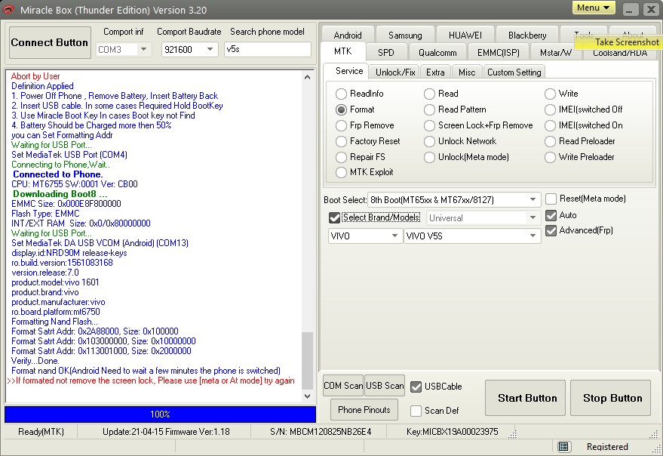This screenshot has width=663, height=456.
Task: Select the IMEI(switched Off radio option
Action: coord(550,109)
